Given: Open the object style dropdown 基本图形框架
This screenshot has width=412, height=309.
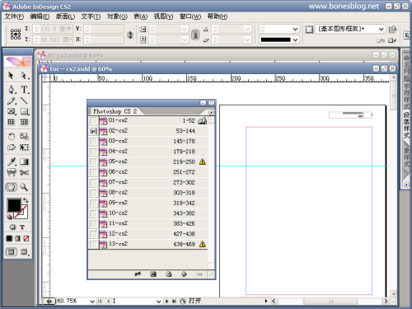Looking at the screenshot, I should point(382,29).
